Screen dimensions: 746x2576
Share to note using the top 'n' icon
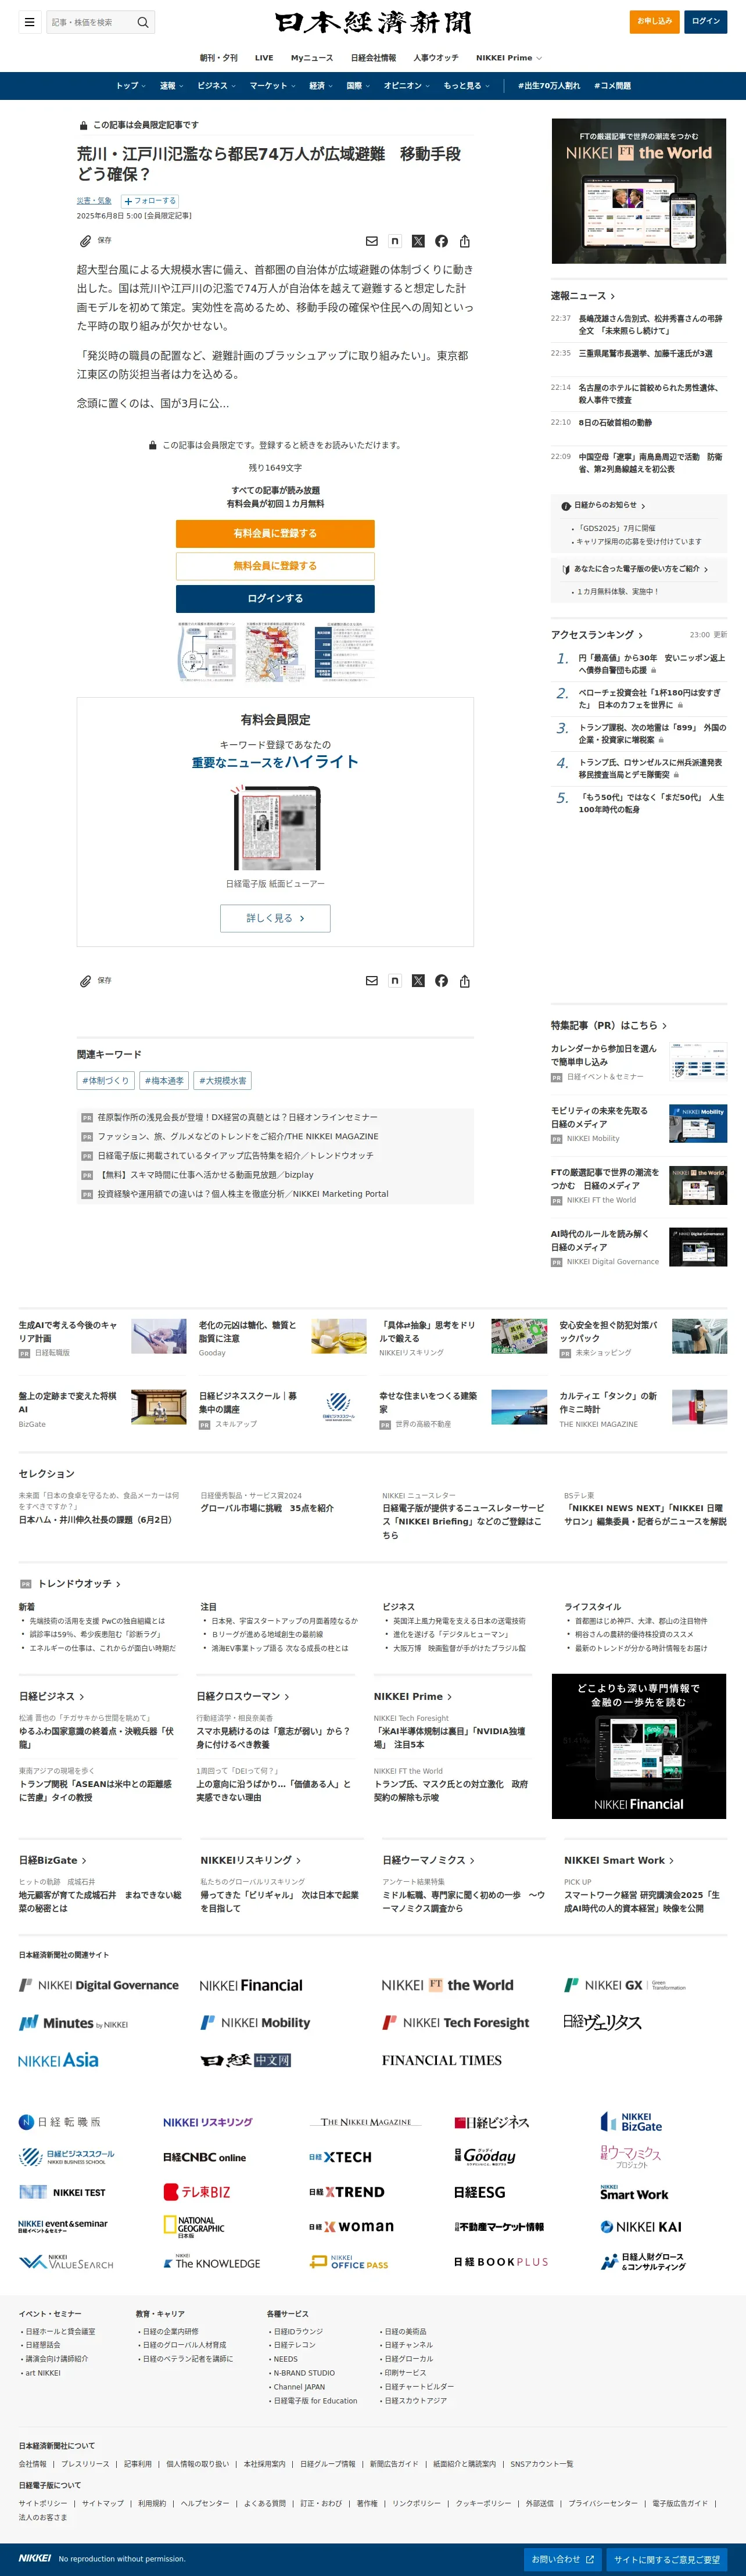395,241
